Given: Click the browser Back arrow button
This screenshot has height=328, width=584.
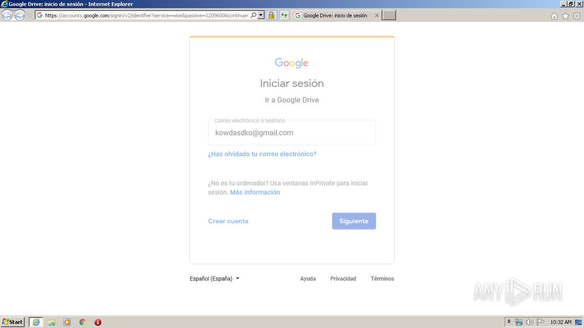Looking at the screenshot, I should pos(7,15).
